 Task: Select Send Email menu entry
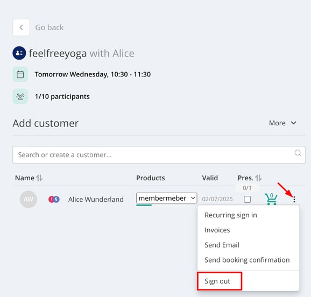(222, 245)
